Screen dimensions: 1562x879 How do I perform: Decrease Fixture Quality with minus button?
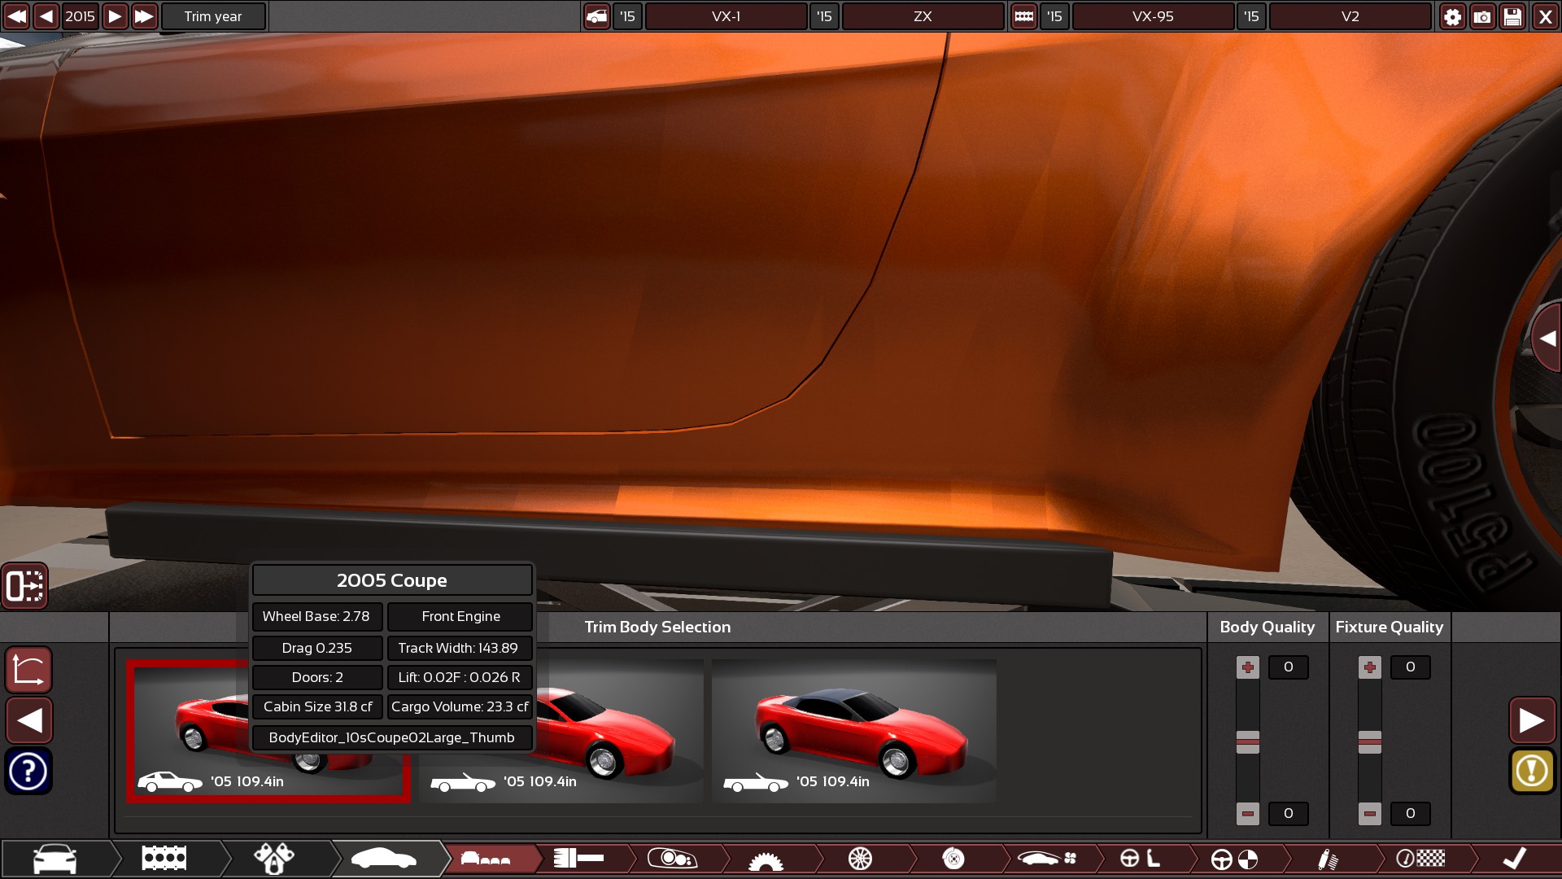click(x=1369, y=813)
